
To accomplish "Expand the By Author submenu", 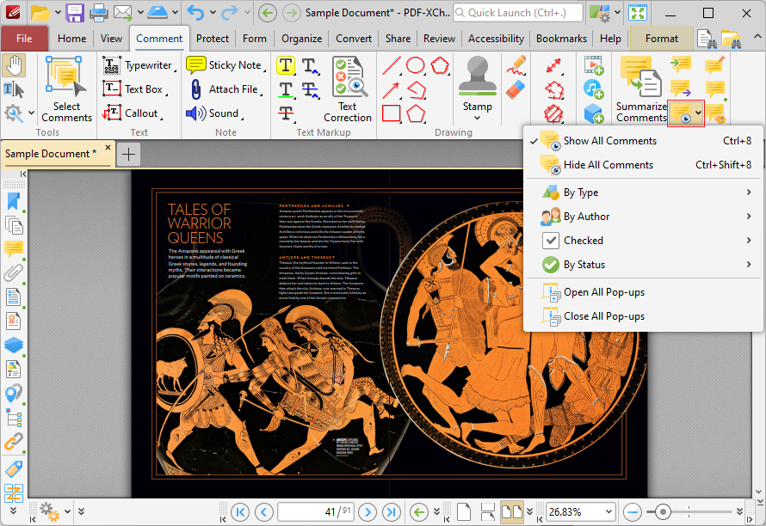I will [x=644, y=216].
